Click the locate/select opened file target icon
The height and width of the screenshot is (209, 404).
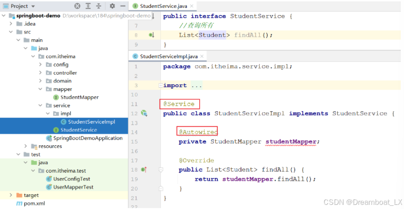coord(77,6)
